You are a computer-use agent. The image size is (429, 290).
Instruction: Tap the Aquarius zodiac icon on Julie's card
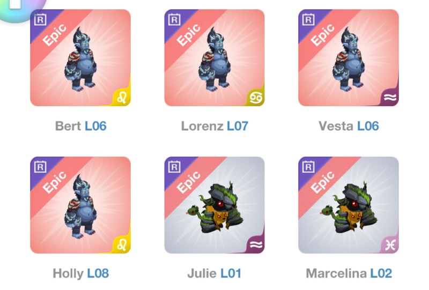(x=256, y=244)
